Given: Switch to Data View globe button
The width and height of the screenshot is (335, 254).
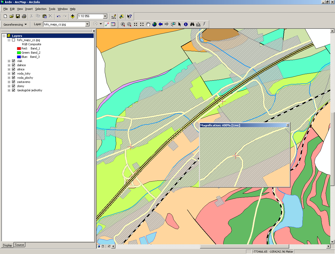Looking at the screenshot, I should pyautogui.click(x=99, y=246).
